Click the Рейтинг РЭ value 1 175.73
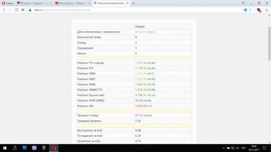Image resolution: width=271 pixels, height=152 pixels. click(x=141, y=68)
